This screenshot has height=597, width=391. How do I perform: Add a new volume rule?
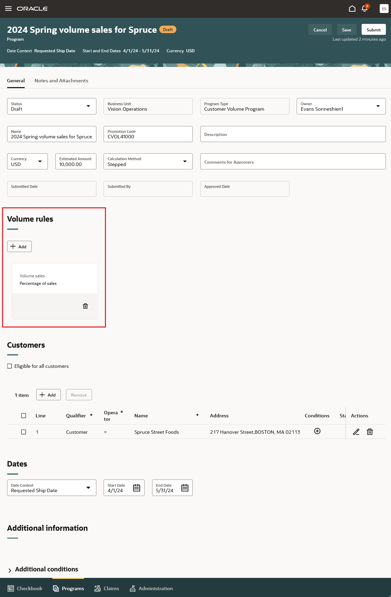[19, 247]
